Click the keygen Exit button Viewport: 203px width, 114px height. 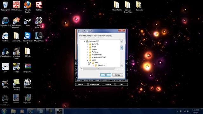121,85
